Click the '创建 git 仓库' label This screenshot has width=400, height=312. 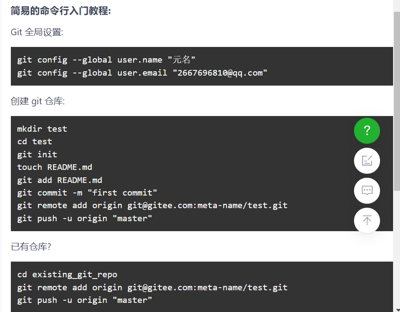pos(38,101)
